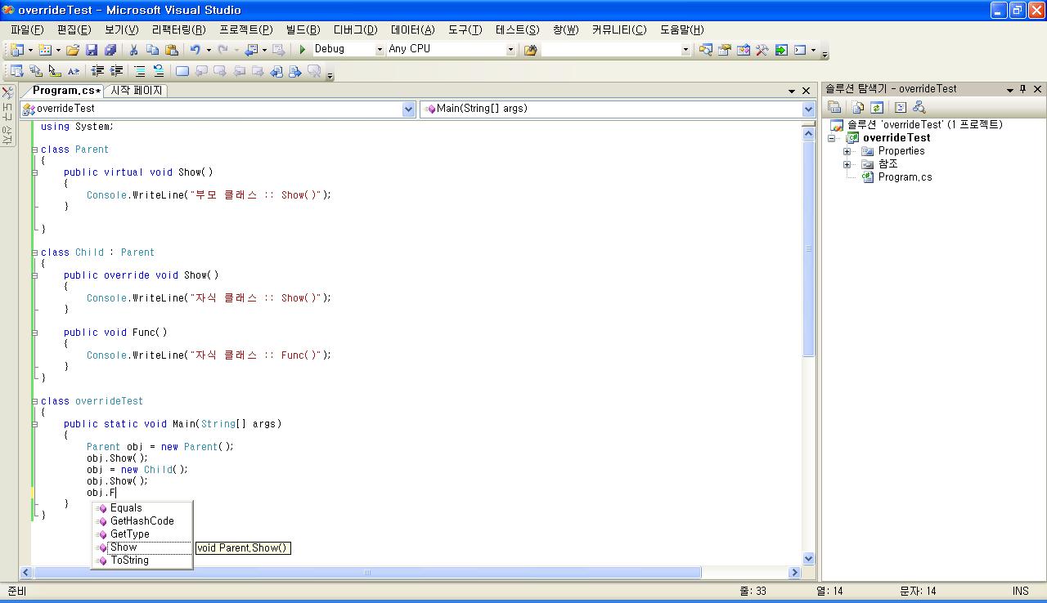
Task: Click the Cut scissors icon
Action: pyautogui.click(x=134, y=50)
